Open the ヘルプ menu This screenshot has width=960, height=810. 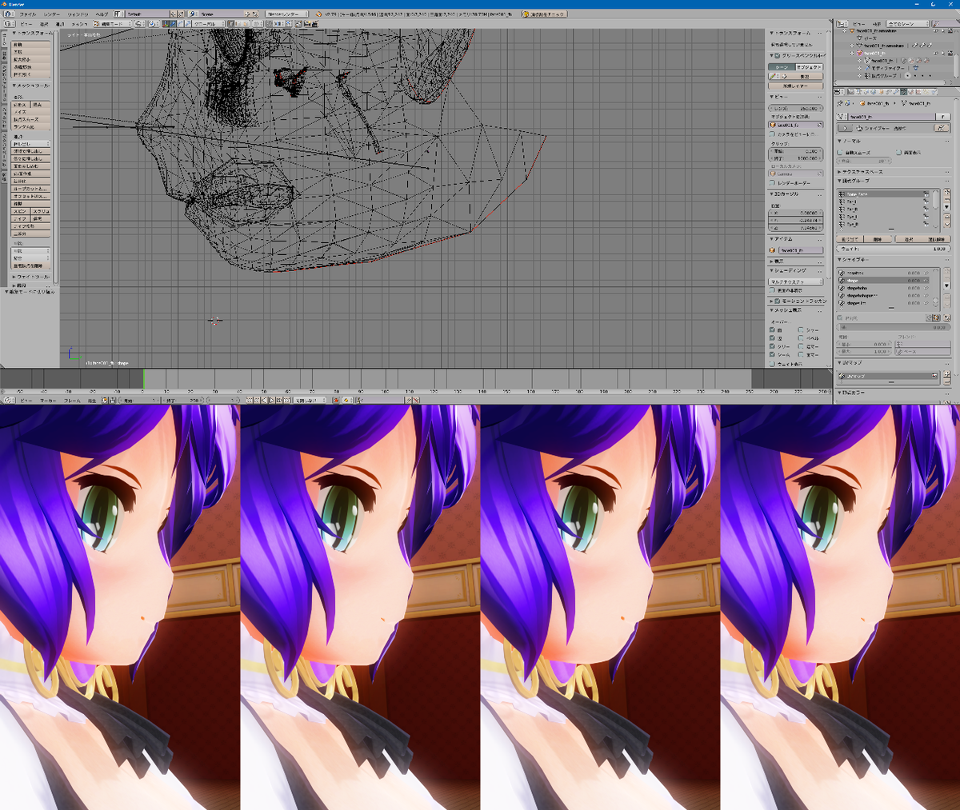tap(102, 14)
